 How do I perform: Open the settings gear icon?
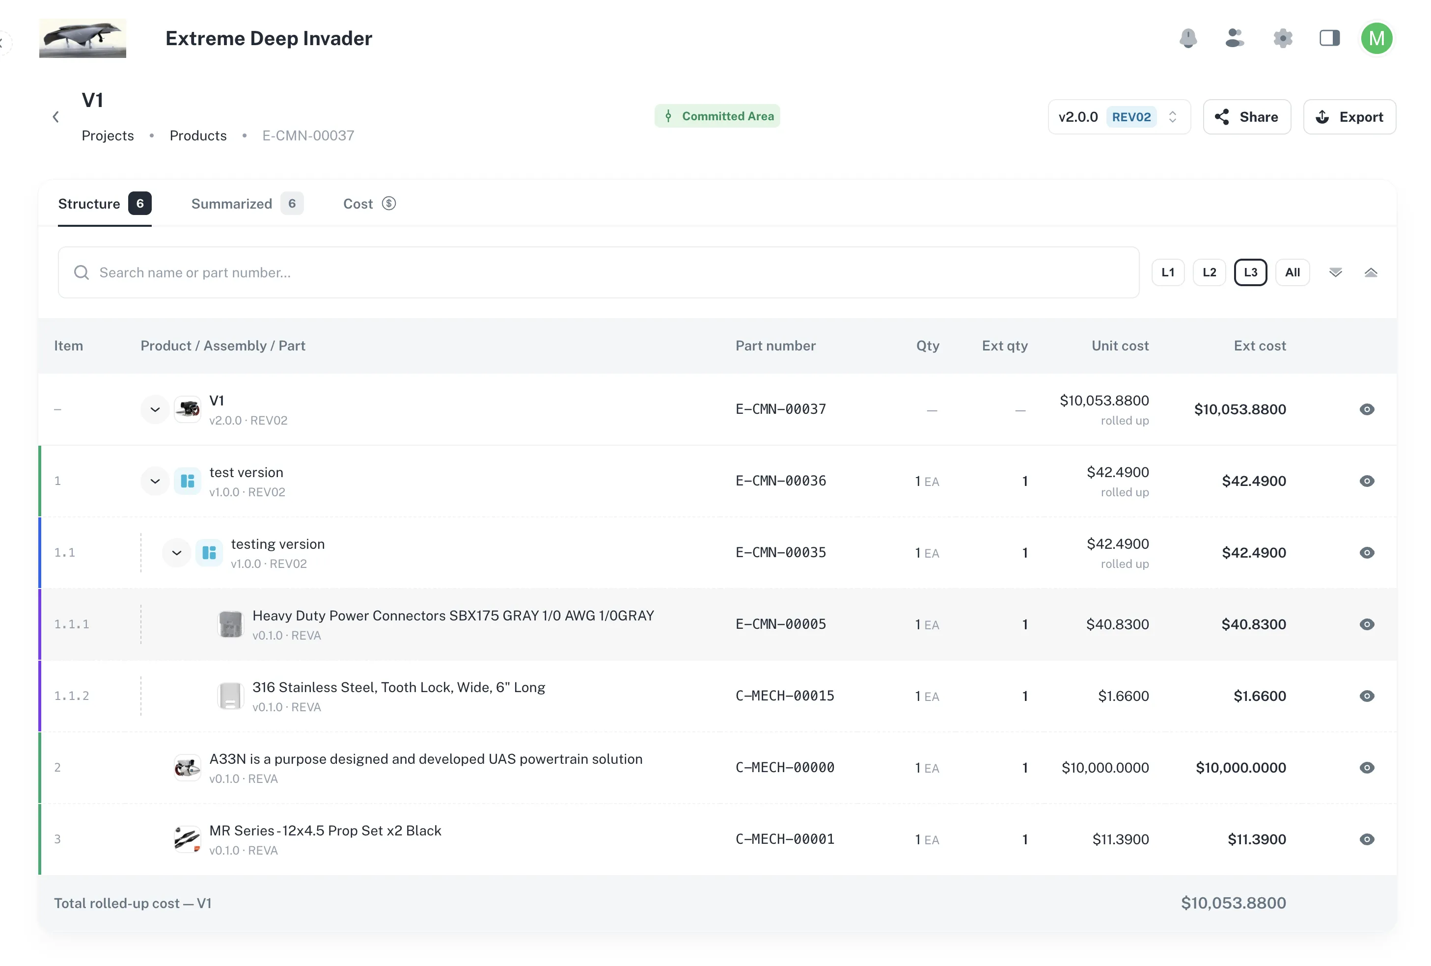pos(1283,38)
